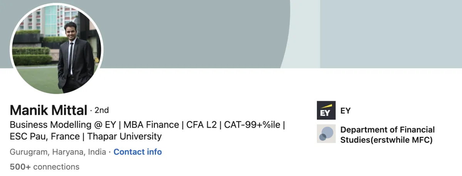The width and height of the screenshot is (462, 176).
Task: Click the 500+ connections text
Action: point(44,167)
